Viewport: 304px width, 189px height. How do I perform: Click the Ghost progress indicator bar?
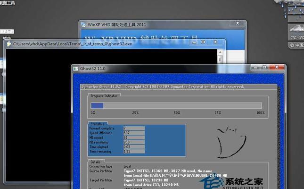pos(176,105)
